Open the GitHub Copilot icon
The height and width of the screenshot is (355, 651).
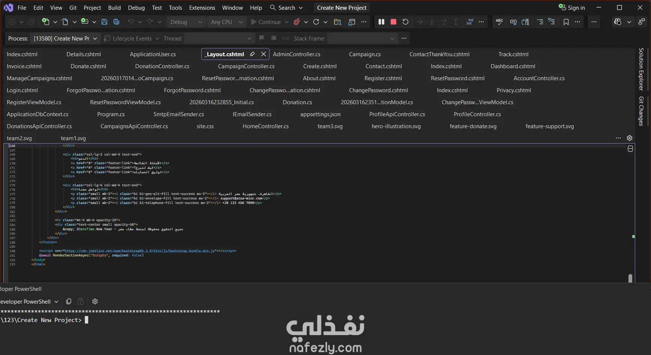click(618, 22)
